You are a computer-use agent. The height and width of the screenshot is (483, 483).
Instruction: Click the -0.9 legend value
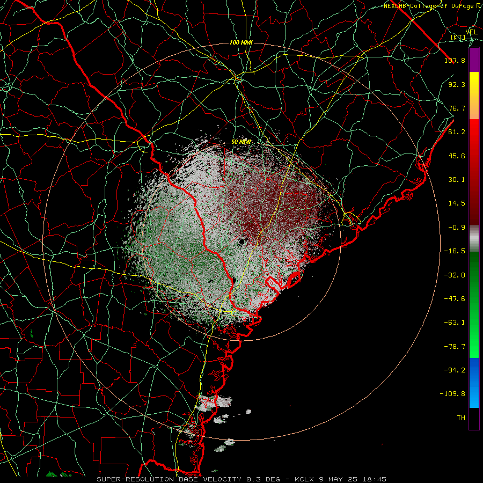coord(457,228)
